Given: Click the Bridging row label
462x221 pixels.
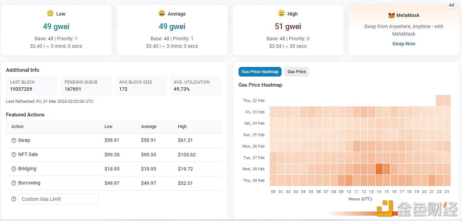Looking at the screenshot, I should click(27, 169).
